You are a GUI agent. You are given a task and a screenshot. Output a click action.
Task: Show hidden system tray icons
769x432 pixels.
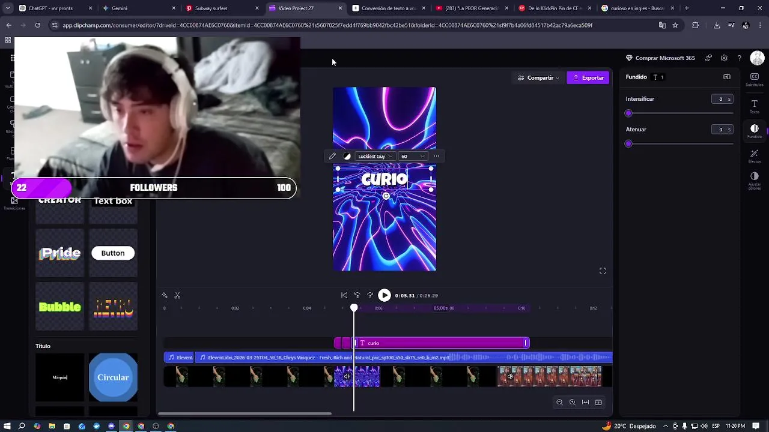click(x=664, y=426)
